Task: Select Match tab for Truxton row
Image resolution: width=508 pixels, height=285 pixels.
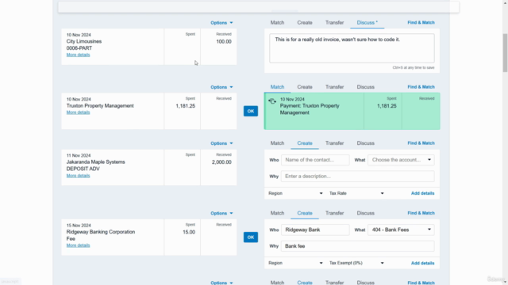Action: (x=277, y=87)
